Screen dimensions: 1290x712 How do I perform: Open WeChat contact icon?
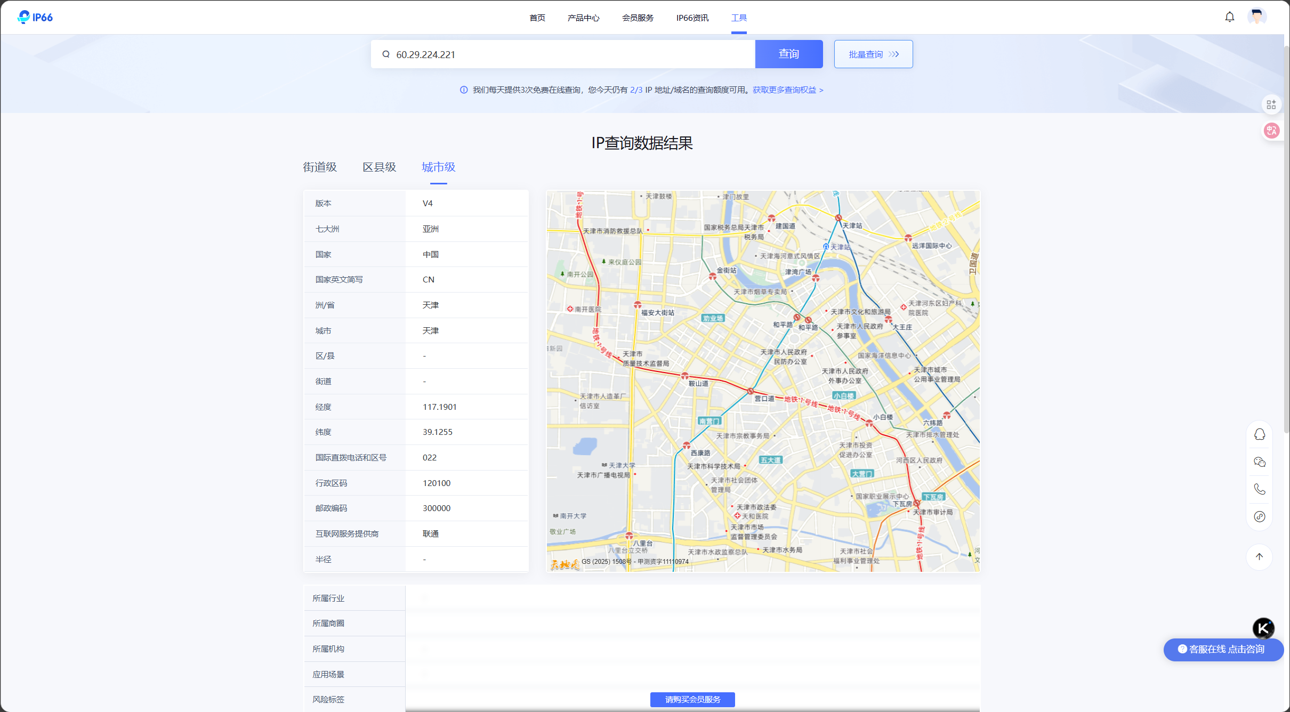[x=1260, y=462]
